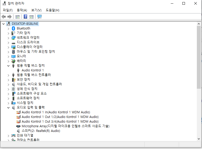Minimize the 장치 관리자 window
Image resolution: width=202 pixels, height=149 pixels.
tap(172, 3)
